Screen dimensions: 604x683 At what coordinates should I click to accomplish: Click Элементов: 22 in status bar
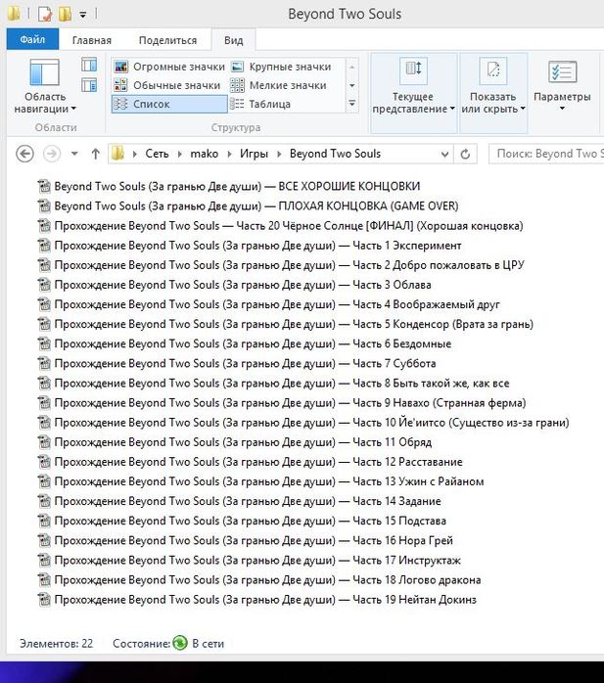56,643
